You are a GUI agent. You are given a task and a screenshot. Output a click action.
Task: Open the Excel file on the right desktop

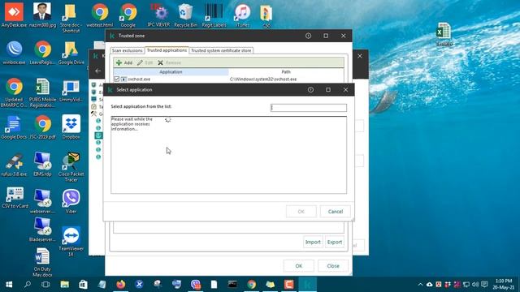pos(444,34)
